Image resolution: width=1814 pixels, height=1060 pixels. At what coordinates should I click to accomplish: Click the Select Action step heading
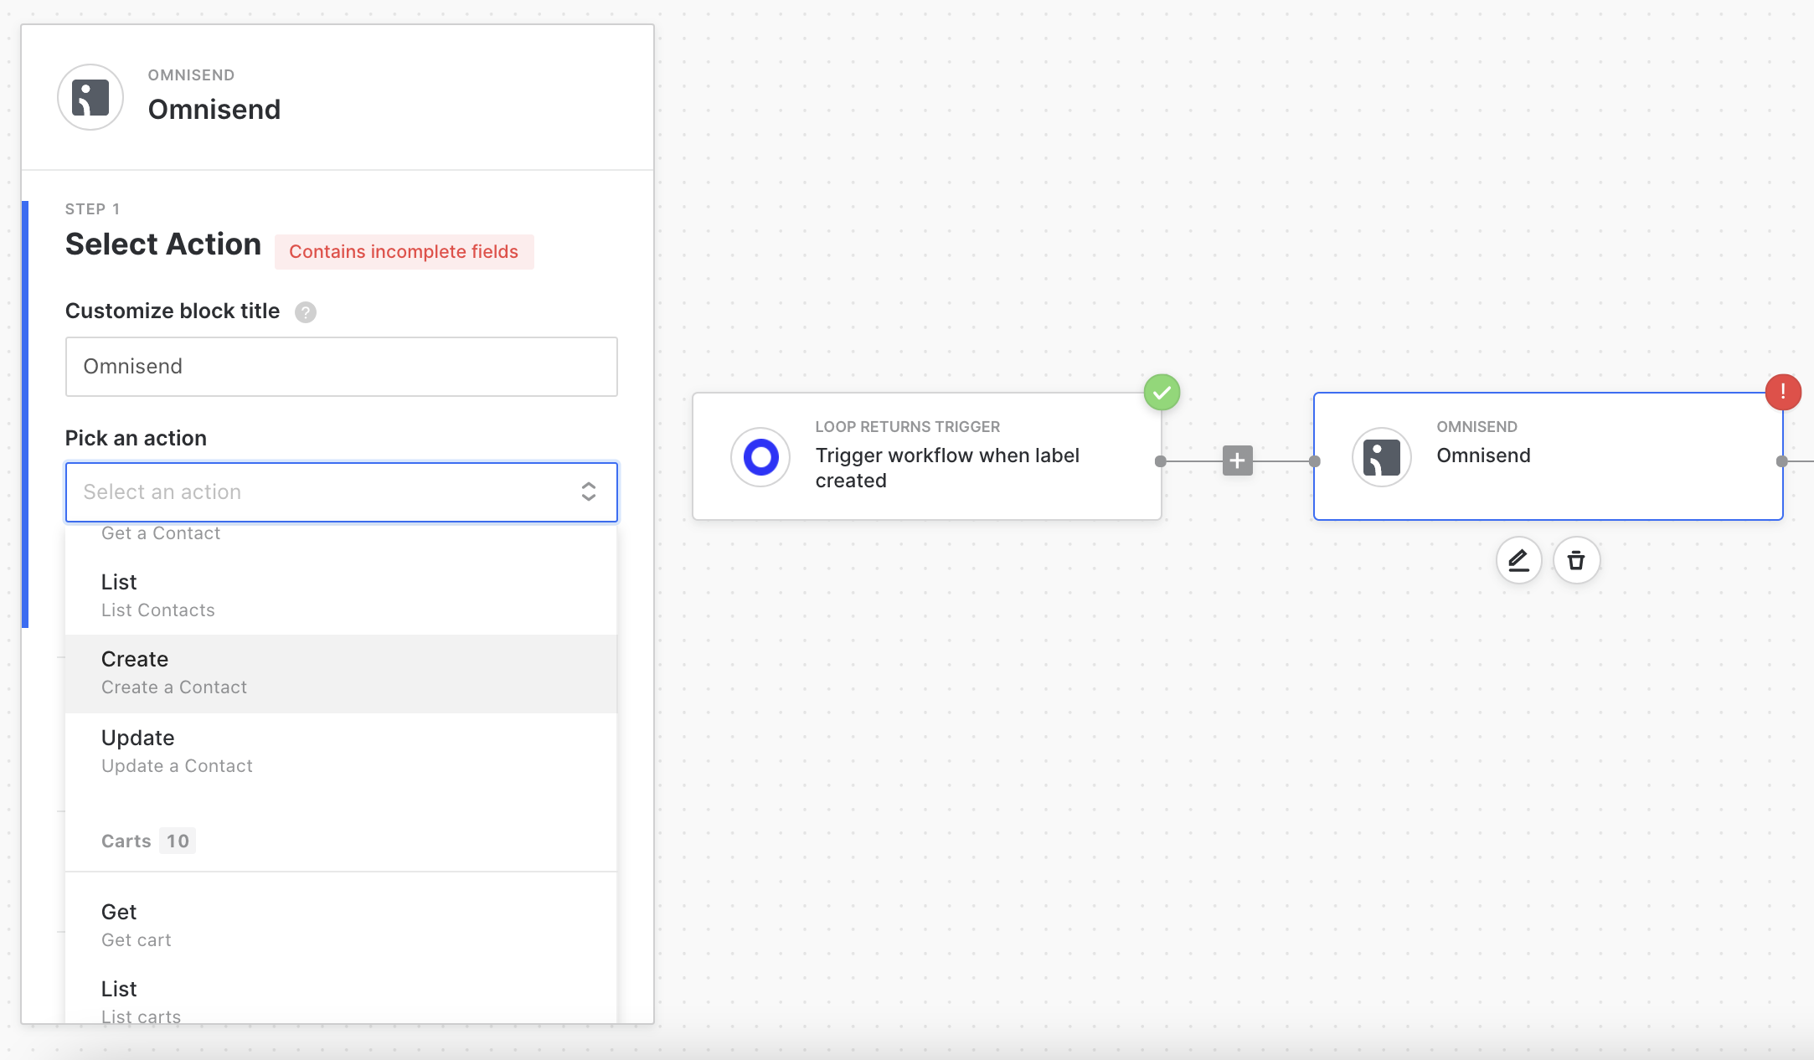pos(163,244)
